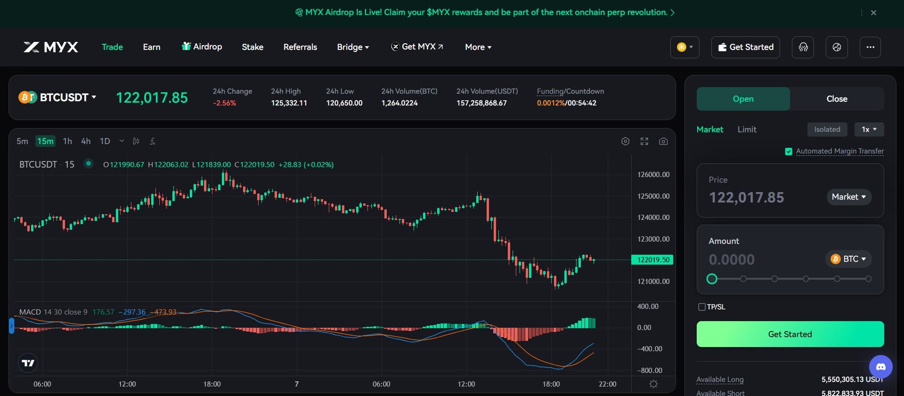The width and height of the screenshot is (904, 396).
Task: Click the TradingView logo on chart
Action: click(x=28, y=363)
